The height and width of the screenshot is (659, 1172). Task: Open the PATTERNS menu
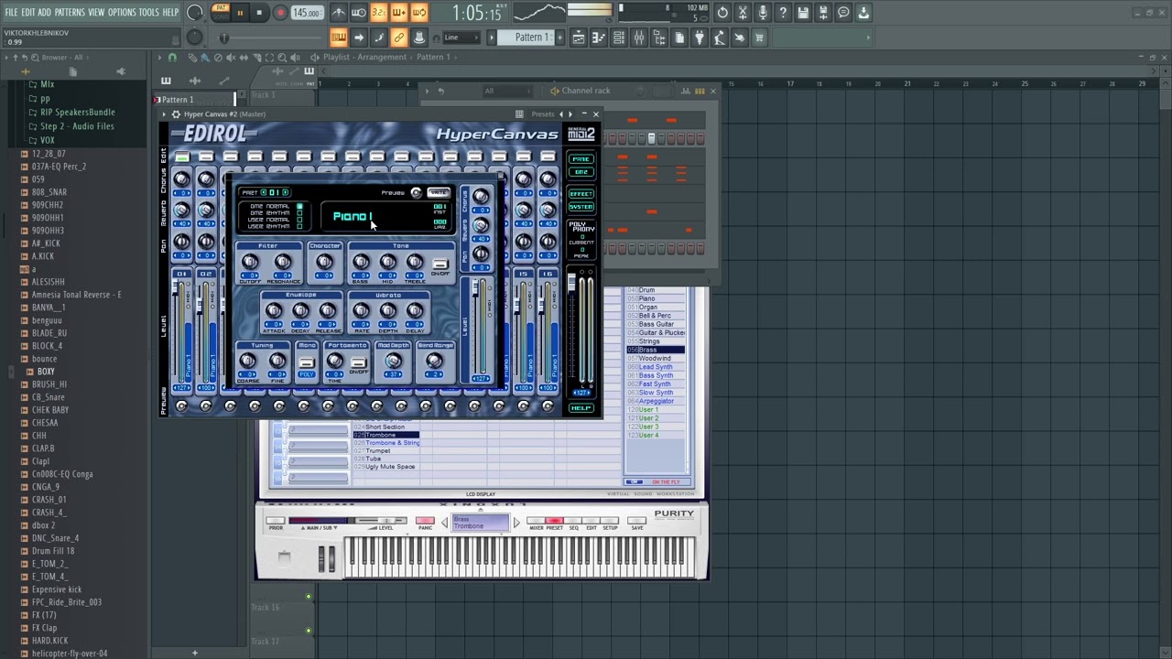pos(70,12)
